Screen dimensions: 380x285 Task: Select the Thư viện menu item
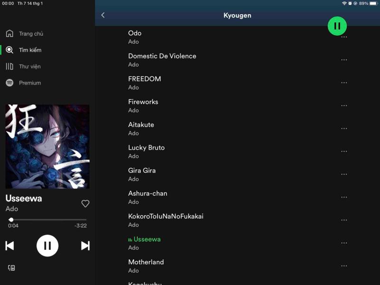[29, 66]
